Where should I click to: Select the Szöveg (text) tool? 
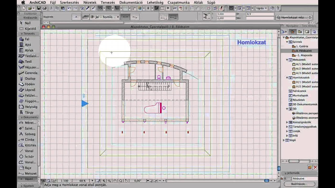tap(27, 134)
